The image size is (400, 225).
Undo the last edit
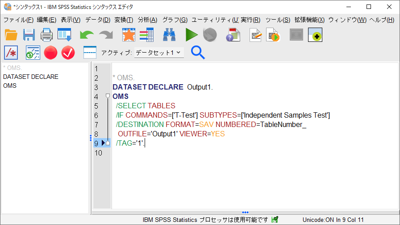pos(87,35)
